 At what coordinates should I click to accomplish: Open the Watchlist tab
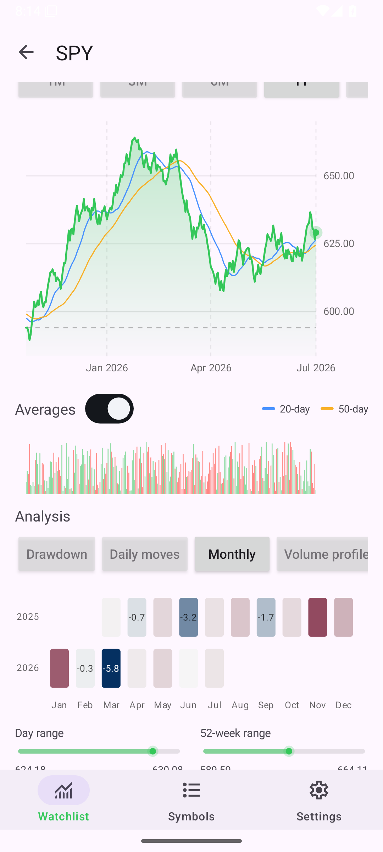pyautogui.click(x=64, y=799)
